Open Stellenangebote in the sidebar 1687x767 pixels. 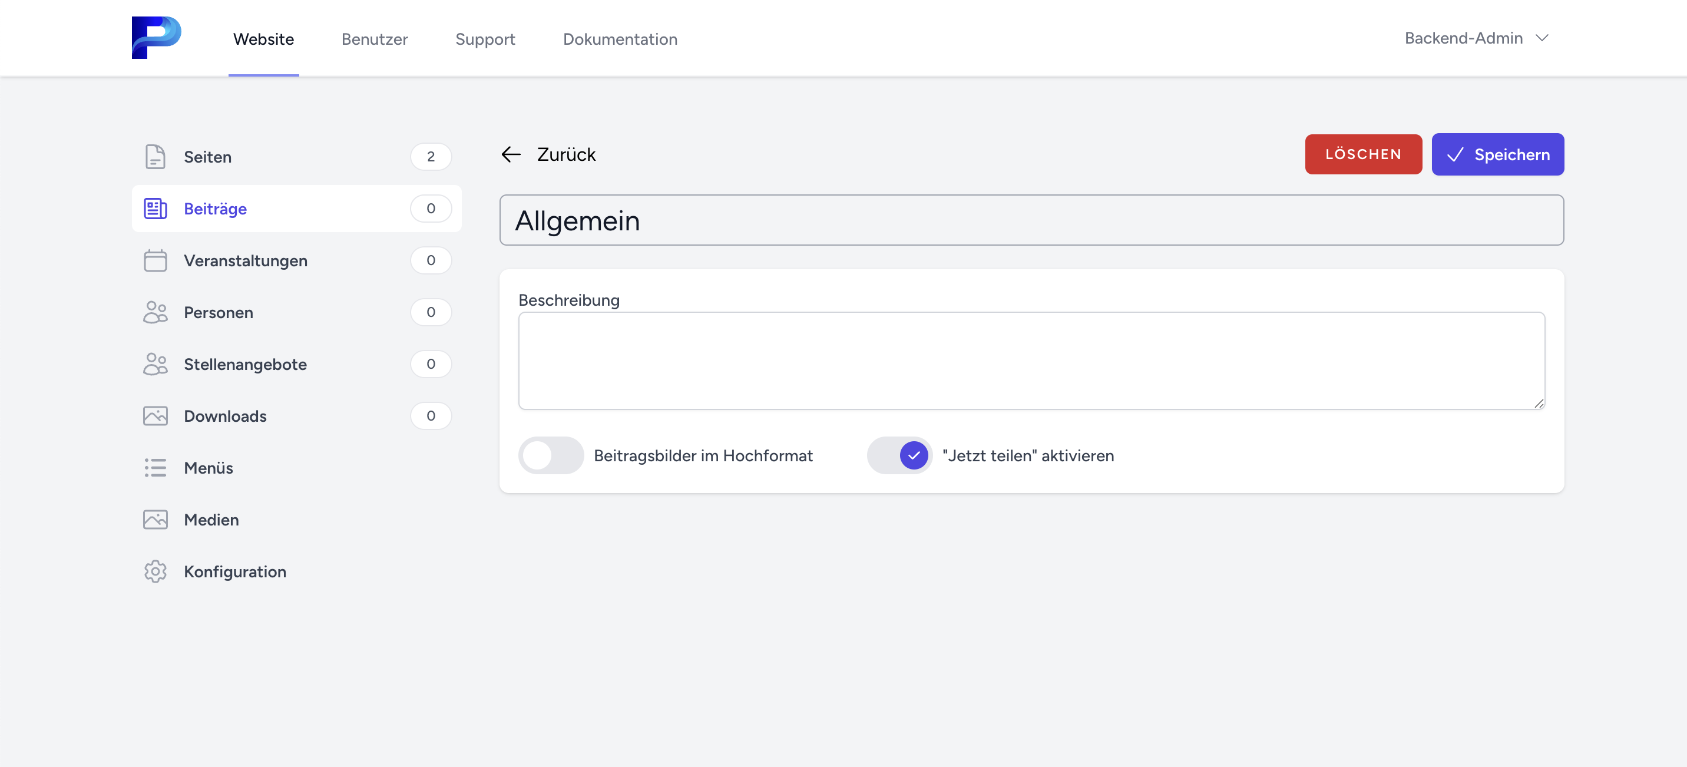tap(245, 364)
